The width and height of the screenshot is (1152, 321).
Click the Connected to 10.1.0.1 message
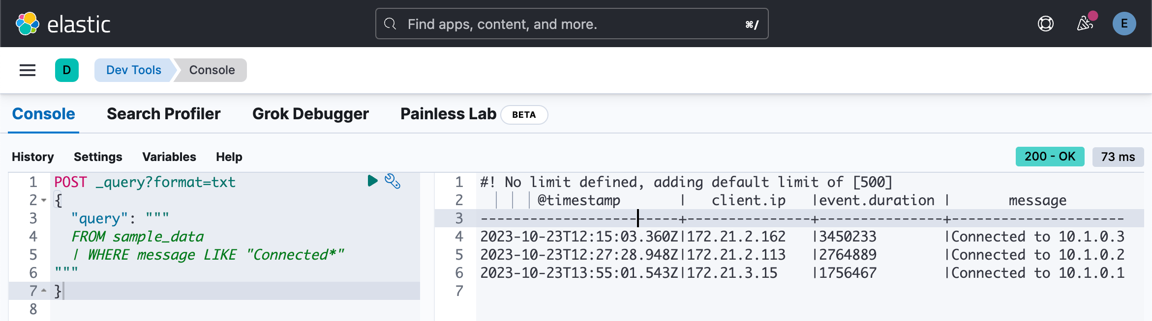(1038, 273)
